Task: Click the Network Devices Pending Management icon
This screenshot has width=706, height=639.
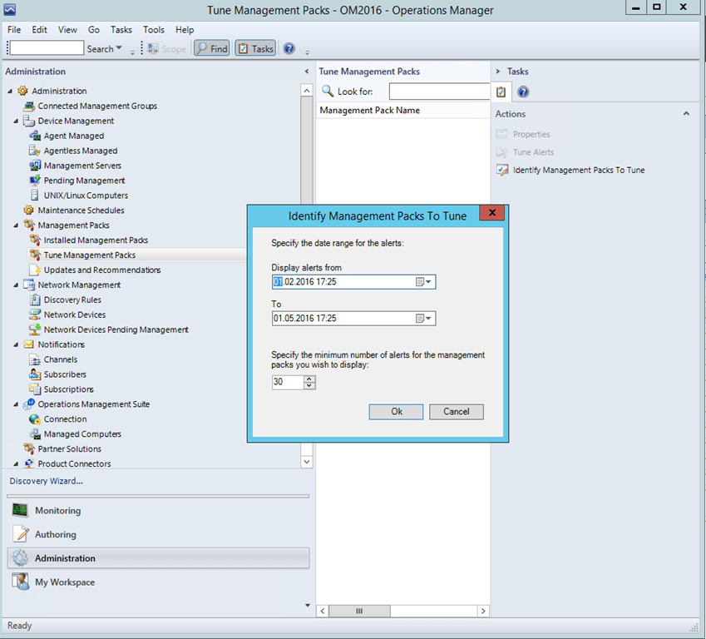Action: [x=35, y=329]
